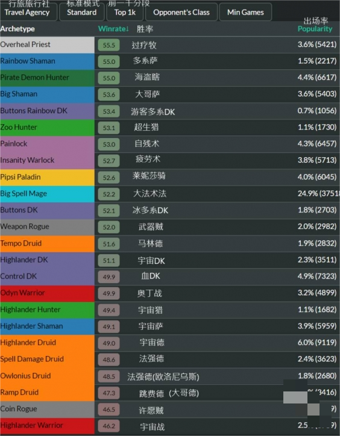This screenshot has width=340, height=436.
Task: View the Spell Damage Druid archetype
Action: point(48,360)
